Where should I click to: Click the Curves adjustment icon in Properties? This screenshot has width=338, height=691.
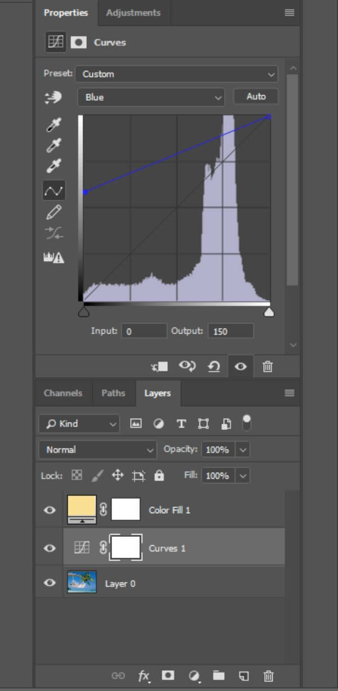[55, 42]
